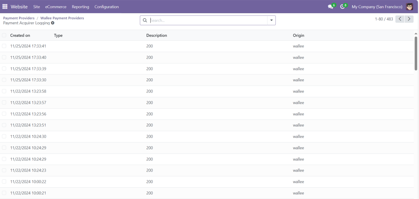The height and width of the screenshot is (199, 419).
Task: Expand the search options dropdown arrow
Action: pyautogui.click(x=271, y=20)
